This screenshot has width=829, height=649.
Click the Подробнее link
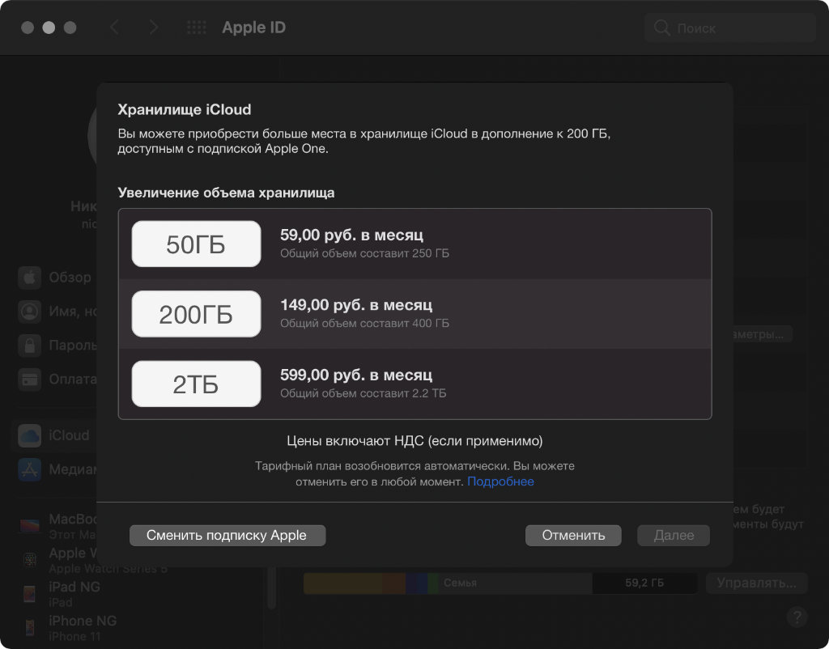(x=500, y=481)
